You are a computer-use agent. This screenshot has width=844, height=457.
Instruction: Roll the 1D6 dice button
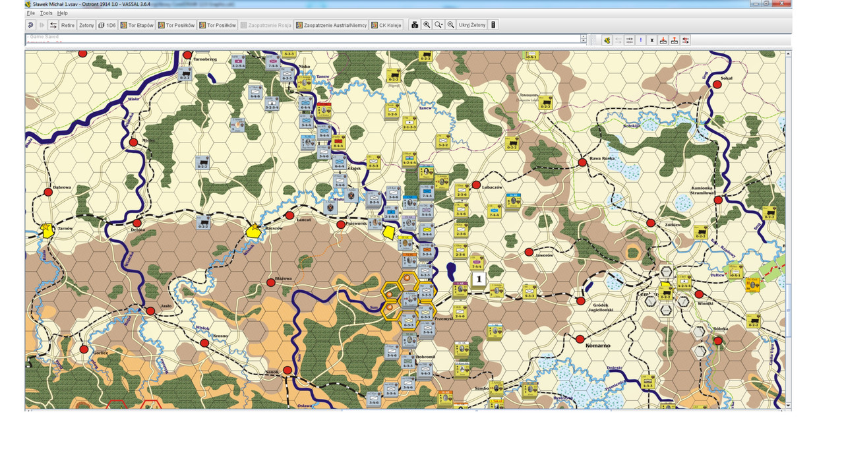[107, 25]
